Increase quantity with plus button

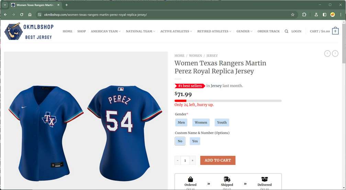(x=193, y=161)
